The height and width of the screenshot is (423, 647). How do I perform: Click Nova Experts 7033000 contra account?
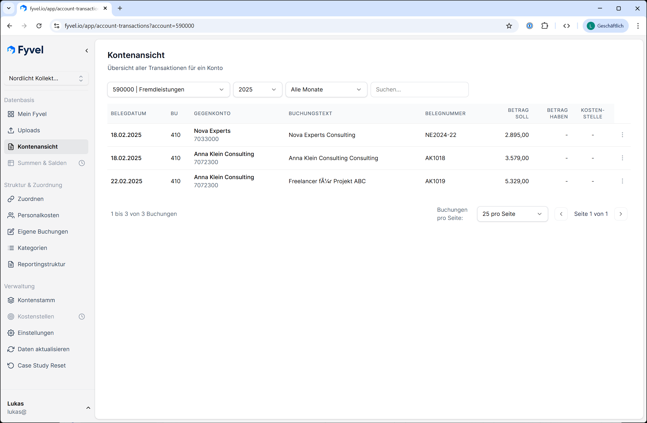coord(212,135)
